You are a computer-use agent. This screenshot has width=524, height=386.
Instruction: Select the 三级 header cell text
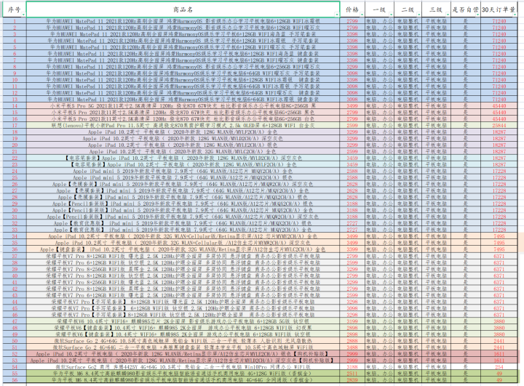[x=436, y=9]
